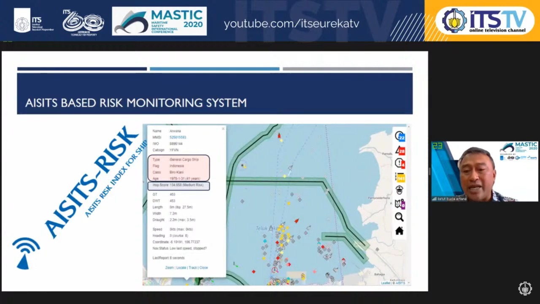The image size is (540, 304).
Task: Click the octagon alert icon with 4
Action: [x=400, y=163]
